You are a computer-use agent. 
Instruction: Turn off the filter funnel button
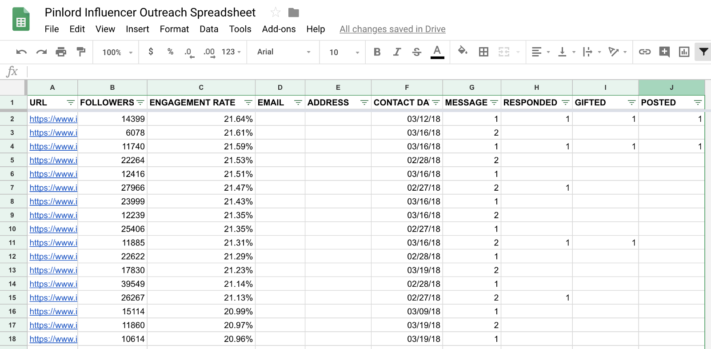click(703, 52)
